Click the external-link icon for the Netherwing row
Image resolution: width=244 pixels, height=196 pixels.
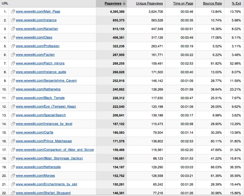(x=13, y=89)
